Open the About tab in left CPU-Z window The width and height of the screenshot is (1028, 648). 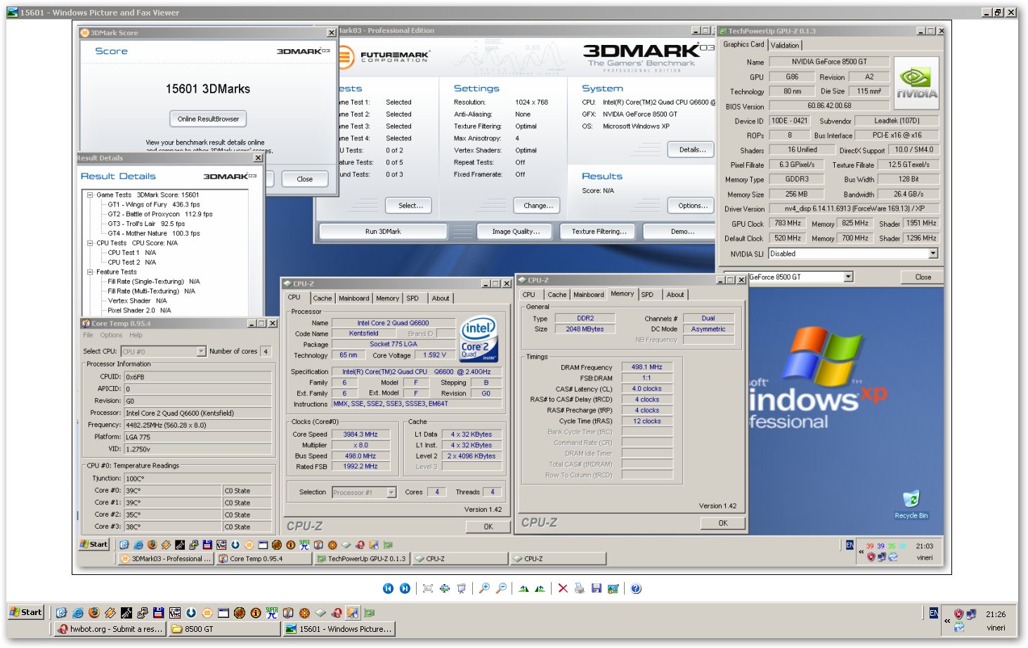point(441,298)
